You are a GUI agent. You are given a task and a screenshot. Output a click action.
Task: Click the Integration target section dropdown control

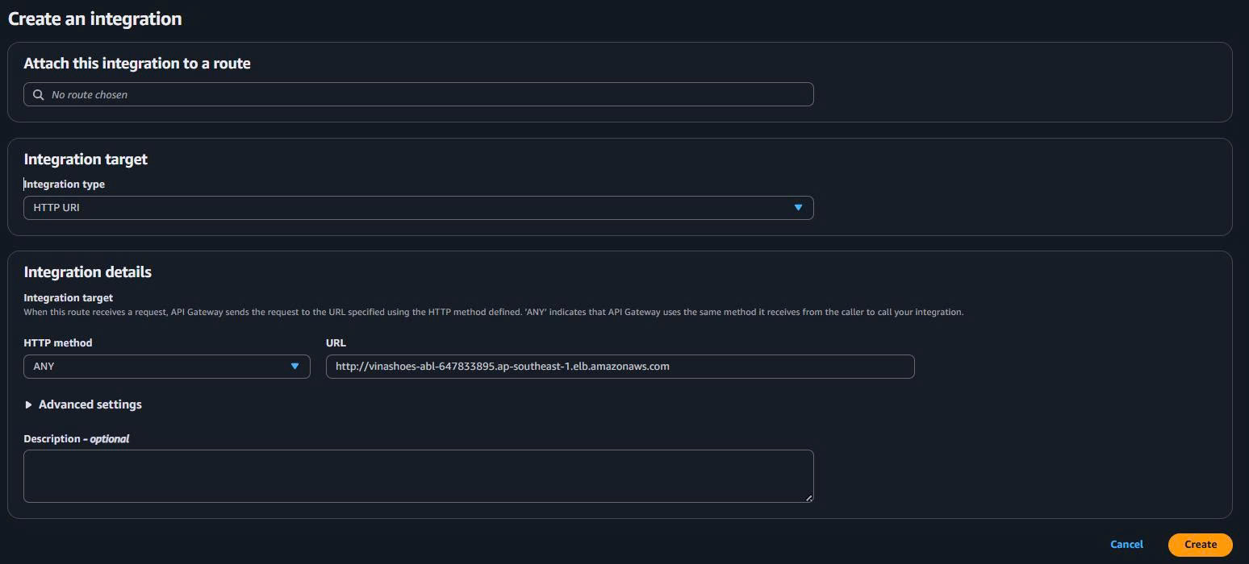pyautogui.click(x=418, y=207)
